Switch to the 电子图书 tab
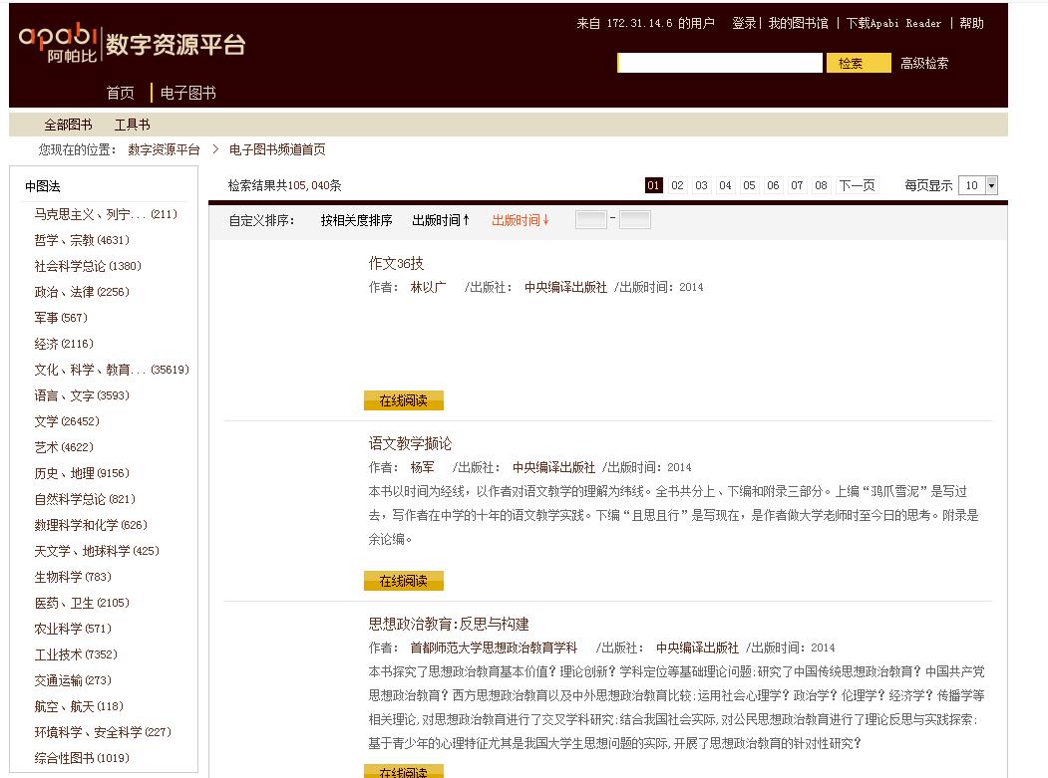 (x=187, y=93)
